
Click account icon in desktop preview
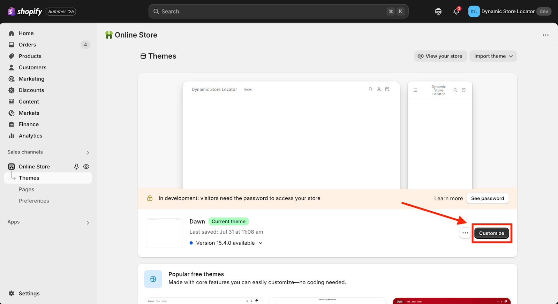379,89
